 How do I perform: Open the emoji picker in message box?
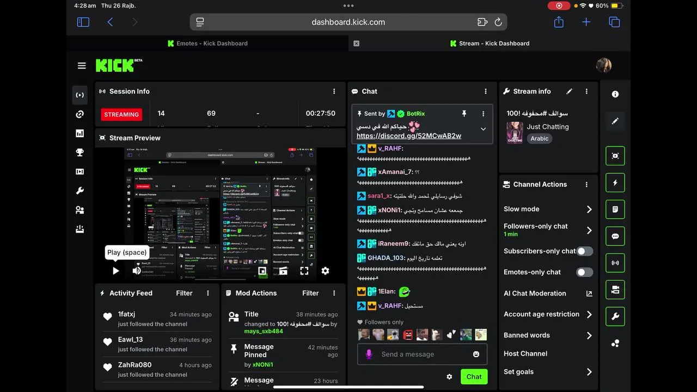tap(476, 354)
